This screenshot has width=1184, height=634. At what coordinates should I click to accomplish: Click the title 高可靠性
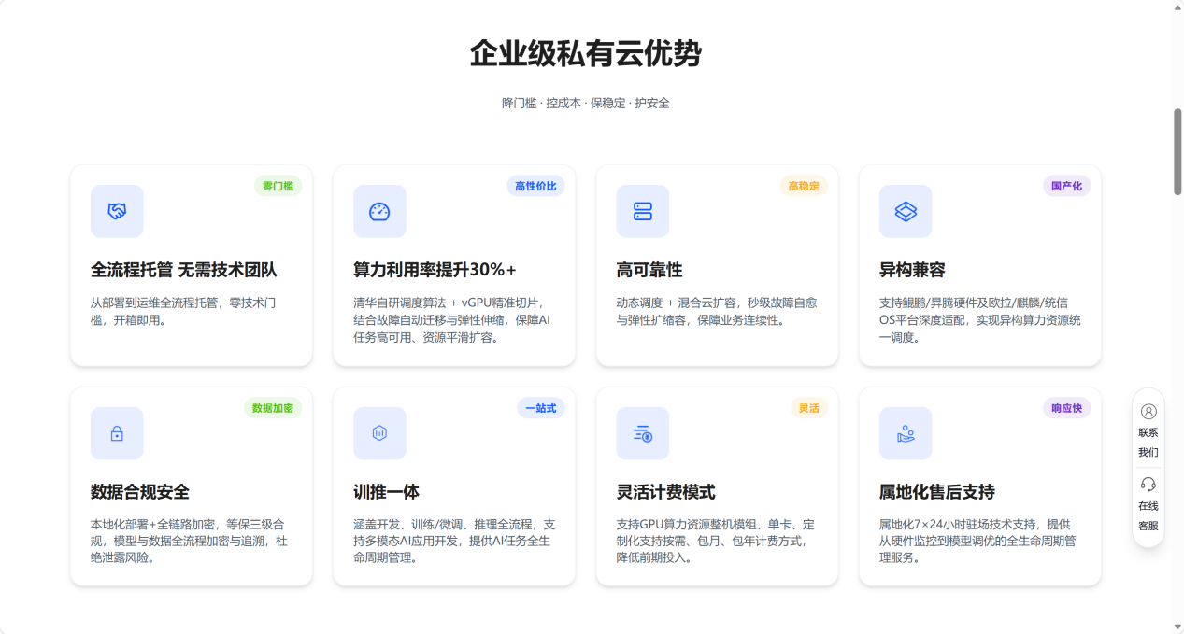click(649, 270)
